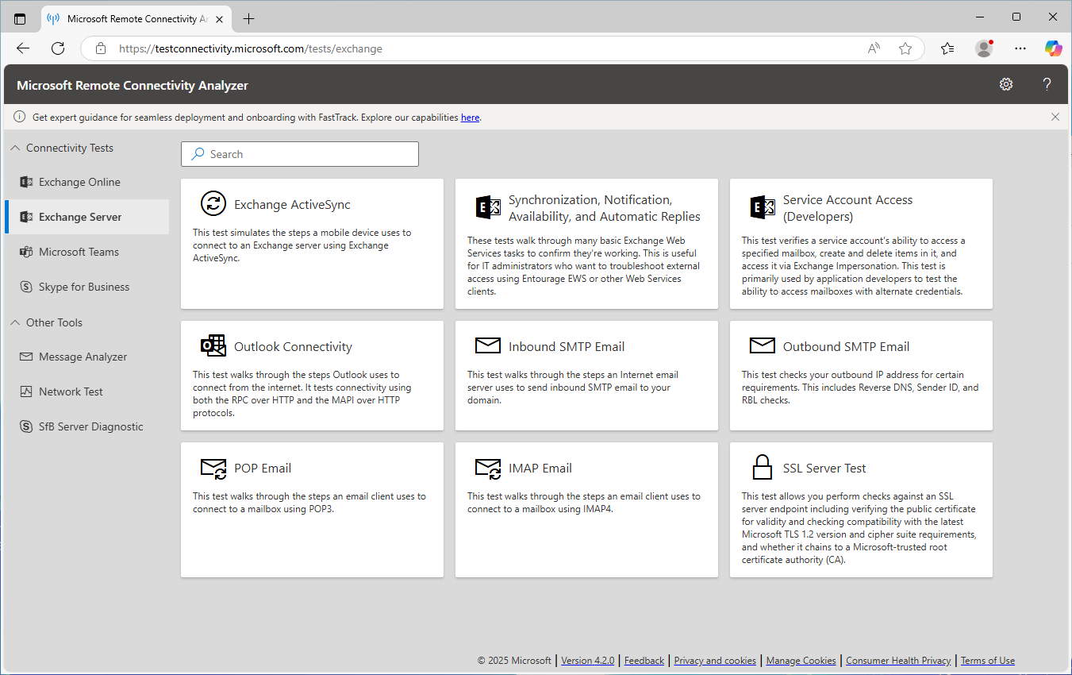The height and width of the screenshot is (675, 1072).
Task: Open the Feedback link in footer
Action: (x=644, y=661)
